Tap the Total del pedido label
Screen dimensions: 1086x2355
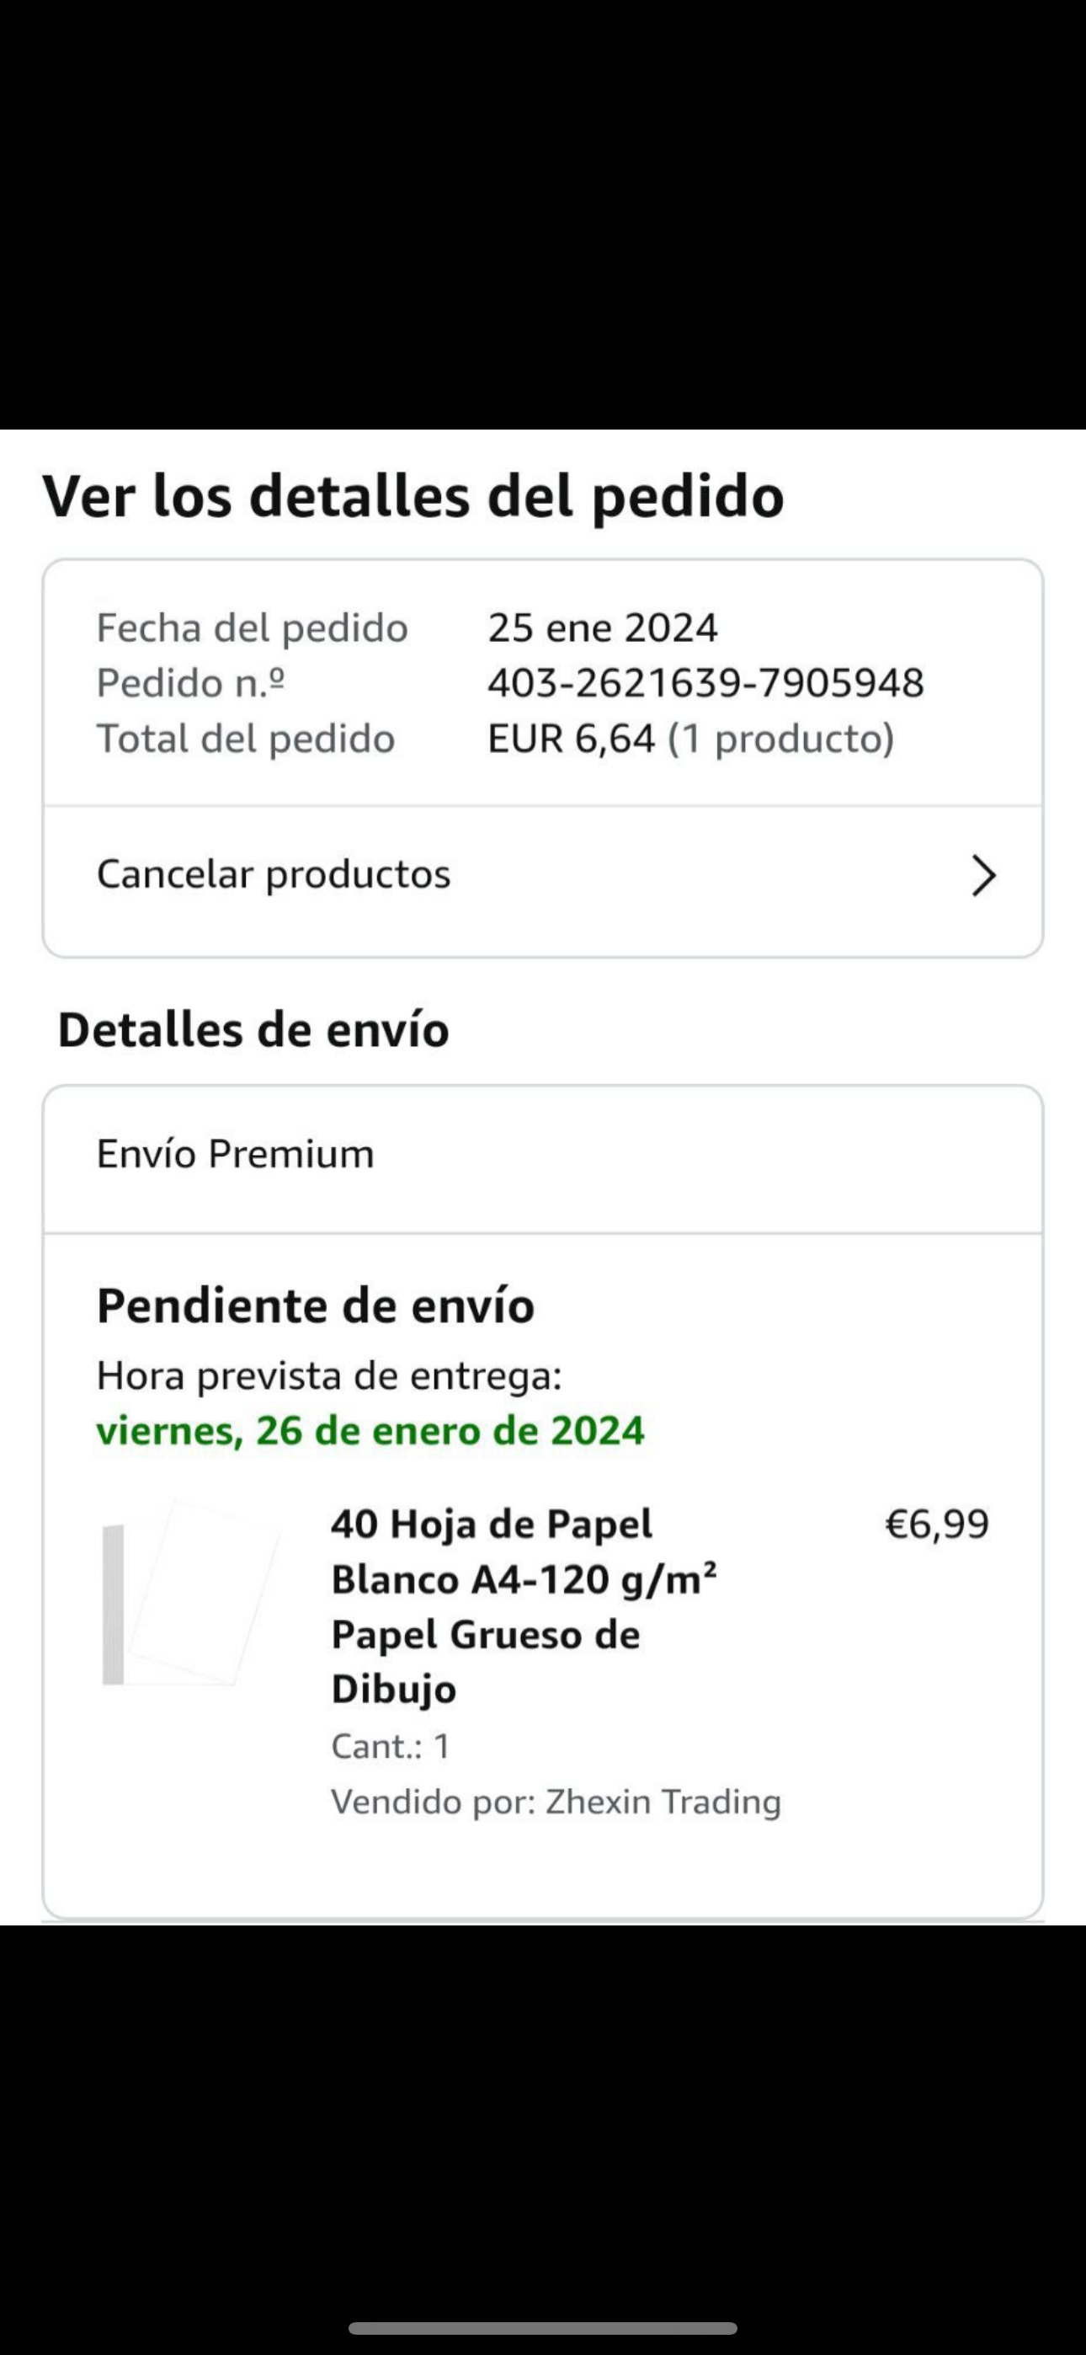click(x=246, y=739)
